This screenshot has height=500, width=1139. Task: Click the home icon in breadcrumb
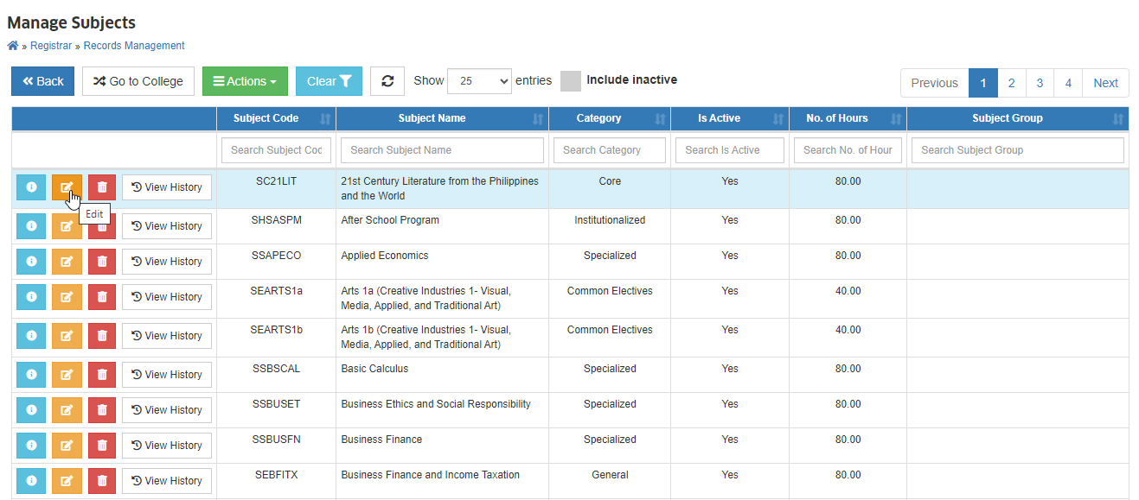(x=12, y=46)
